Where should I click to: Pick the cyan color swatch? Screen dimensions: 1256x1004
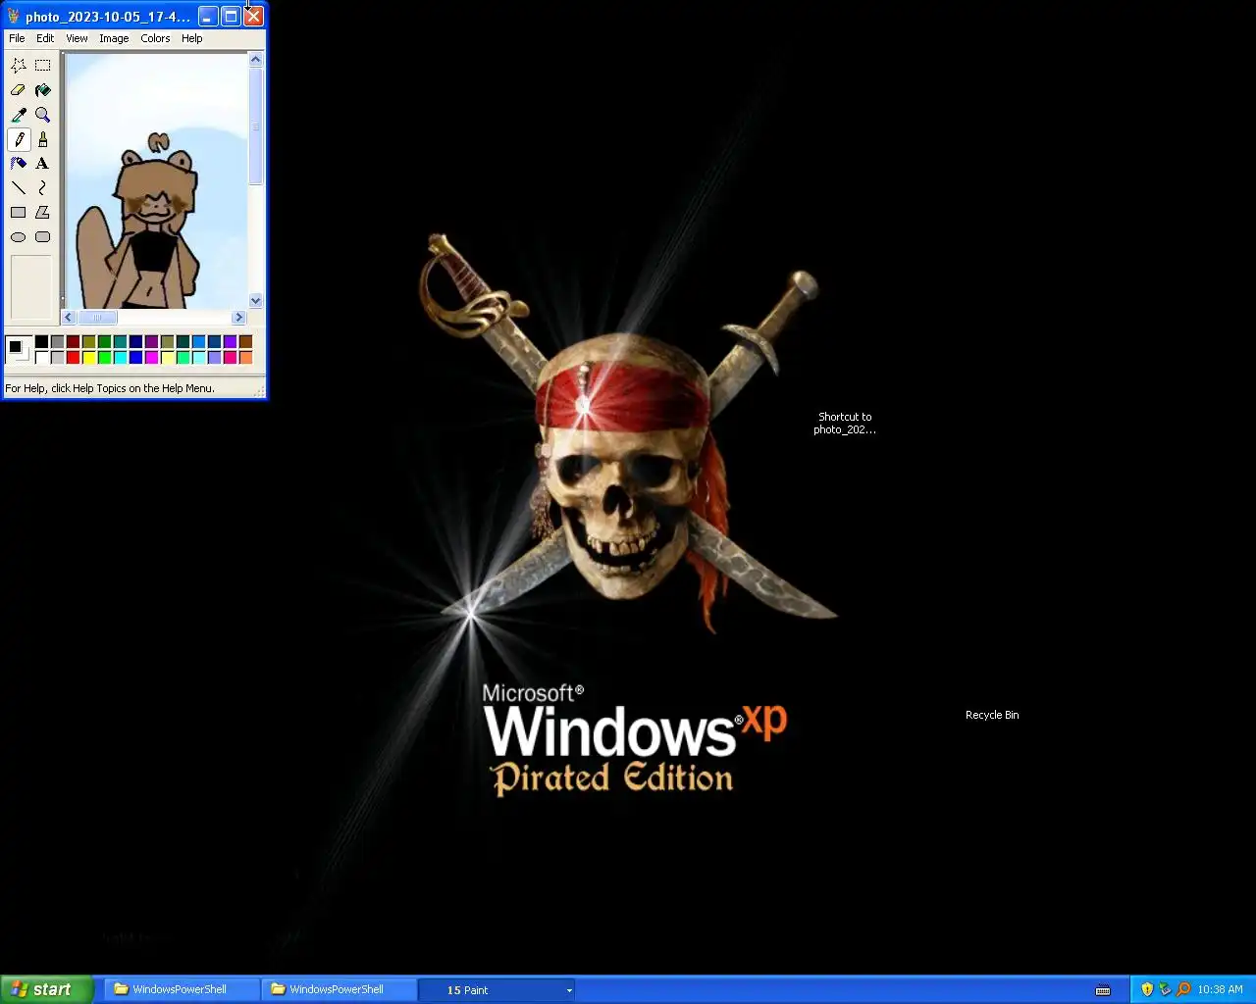[120, 357]
